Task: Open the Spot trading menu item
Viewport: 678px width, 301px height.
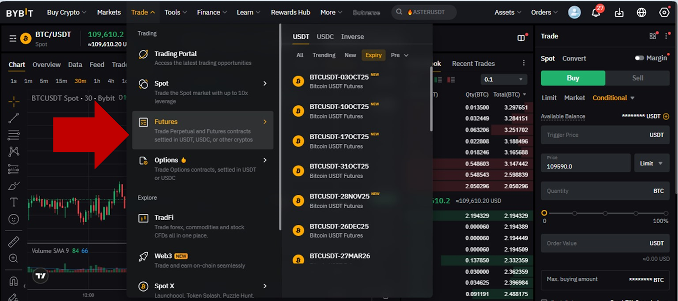Action: coord(203,92)
